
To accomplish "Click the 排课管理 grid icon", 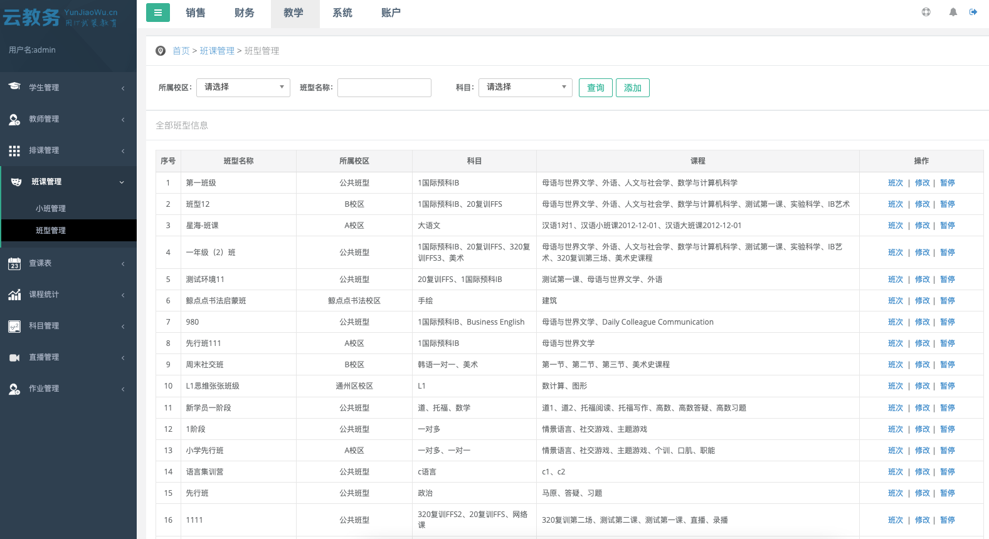I will (14, 150).
